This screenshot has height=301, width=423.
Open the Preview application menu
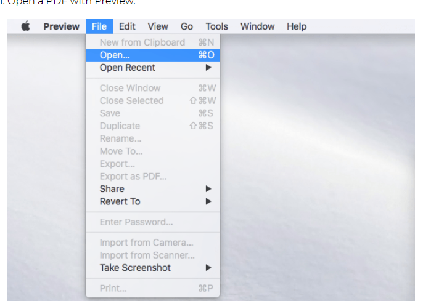click(61, 26)
